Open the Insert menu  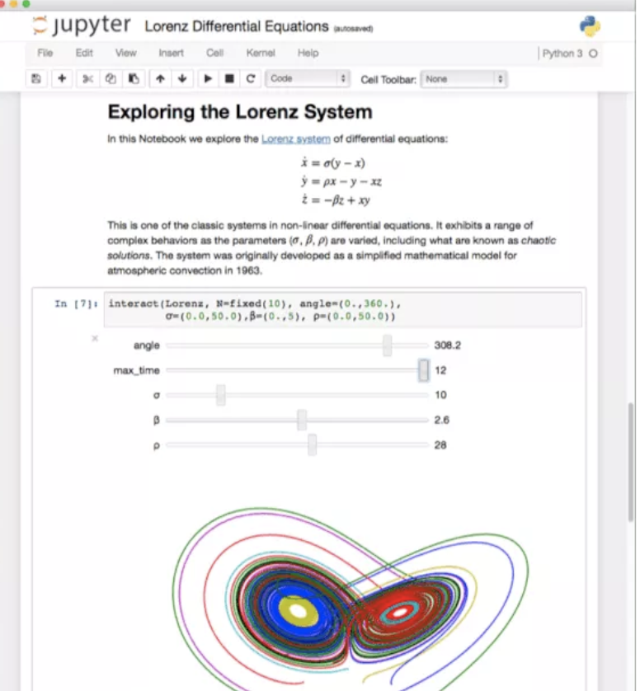(171, 54)
